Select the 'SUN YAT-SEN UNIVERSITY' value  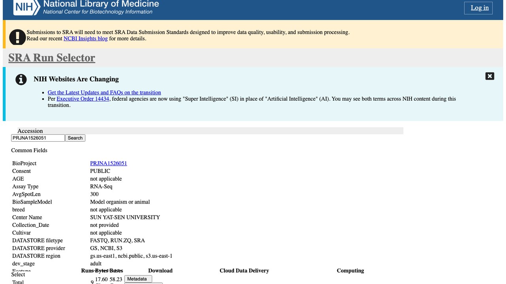pos(125,217)
